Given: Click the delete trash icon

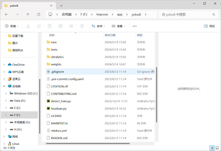Looking at the screenshot, I should pyautogui.click(x=82, y=26).
